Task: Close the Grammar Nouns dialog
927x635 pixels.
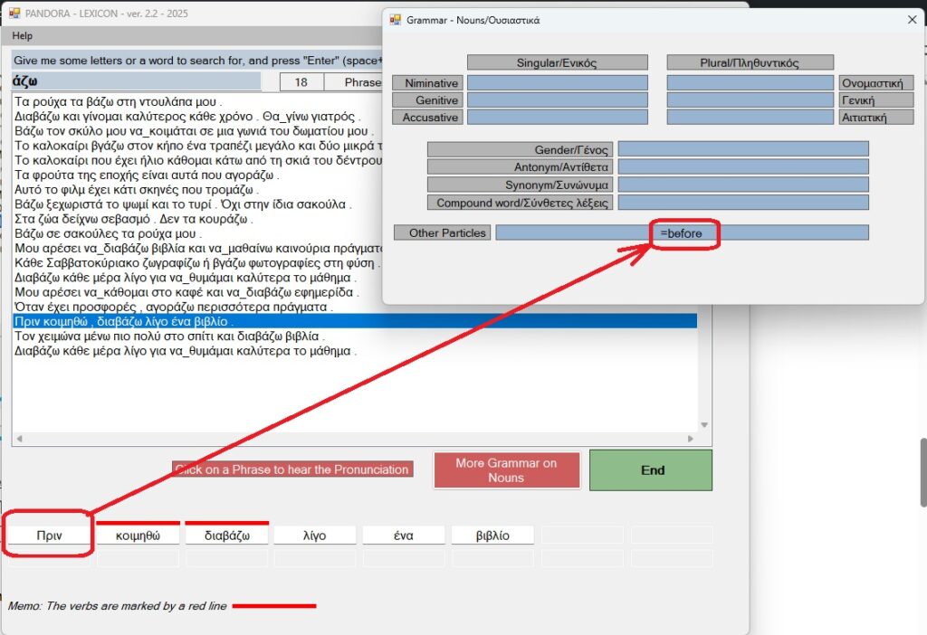Action: [912, 20]
